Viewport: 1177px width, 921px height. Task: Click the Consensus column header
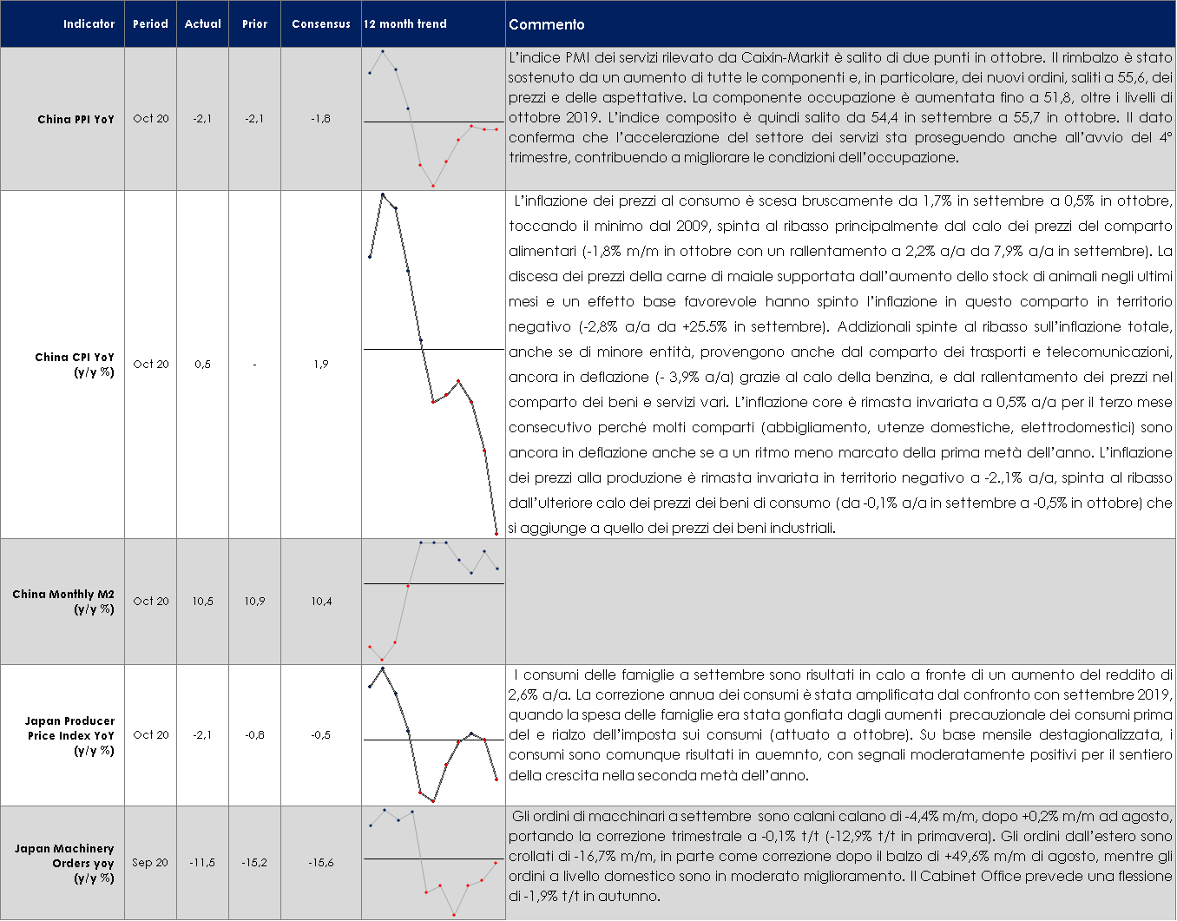pyautogui.click(x=320, y=23)
